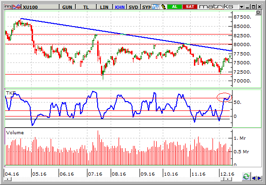Click the blue right arrow navigation icon
This screenshot has width=266, height=185.
tap(259, 178)
